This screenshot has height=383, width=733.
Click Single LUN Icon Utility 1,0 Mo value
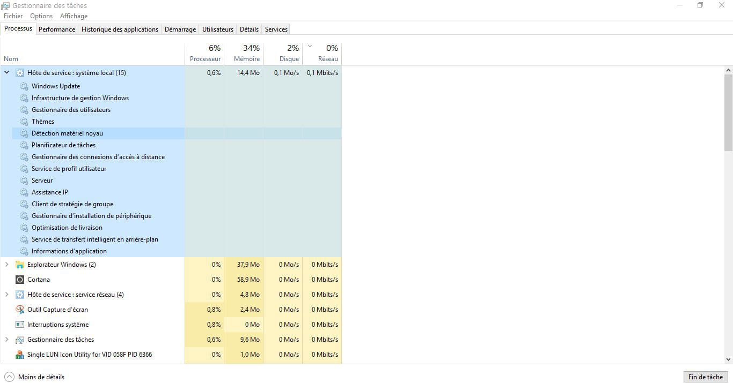(x=250, y=355)
